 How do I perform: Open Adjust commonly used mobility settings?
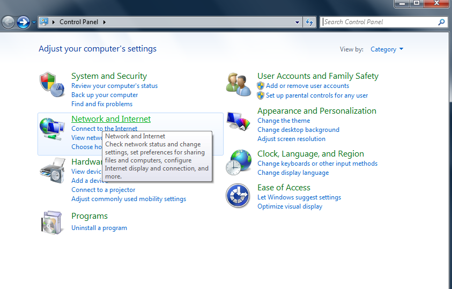tap(129, 199)
